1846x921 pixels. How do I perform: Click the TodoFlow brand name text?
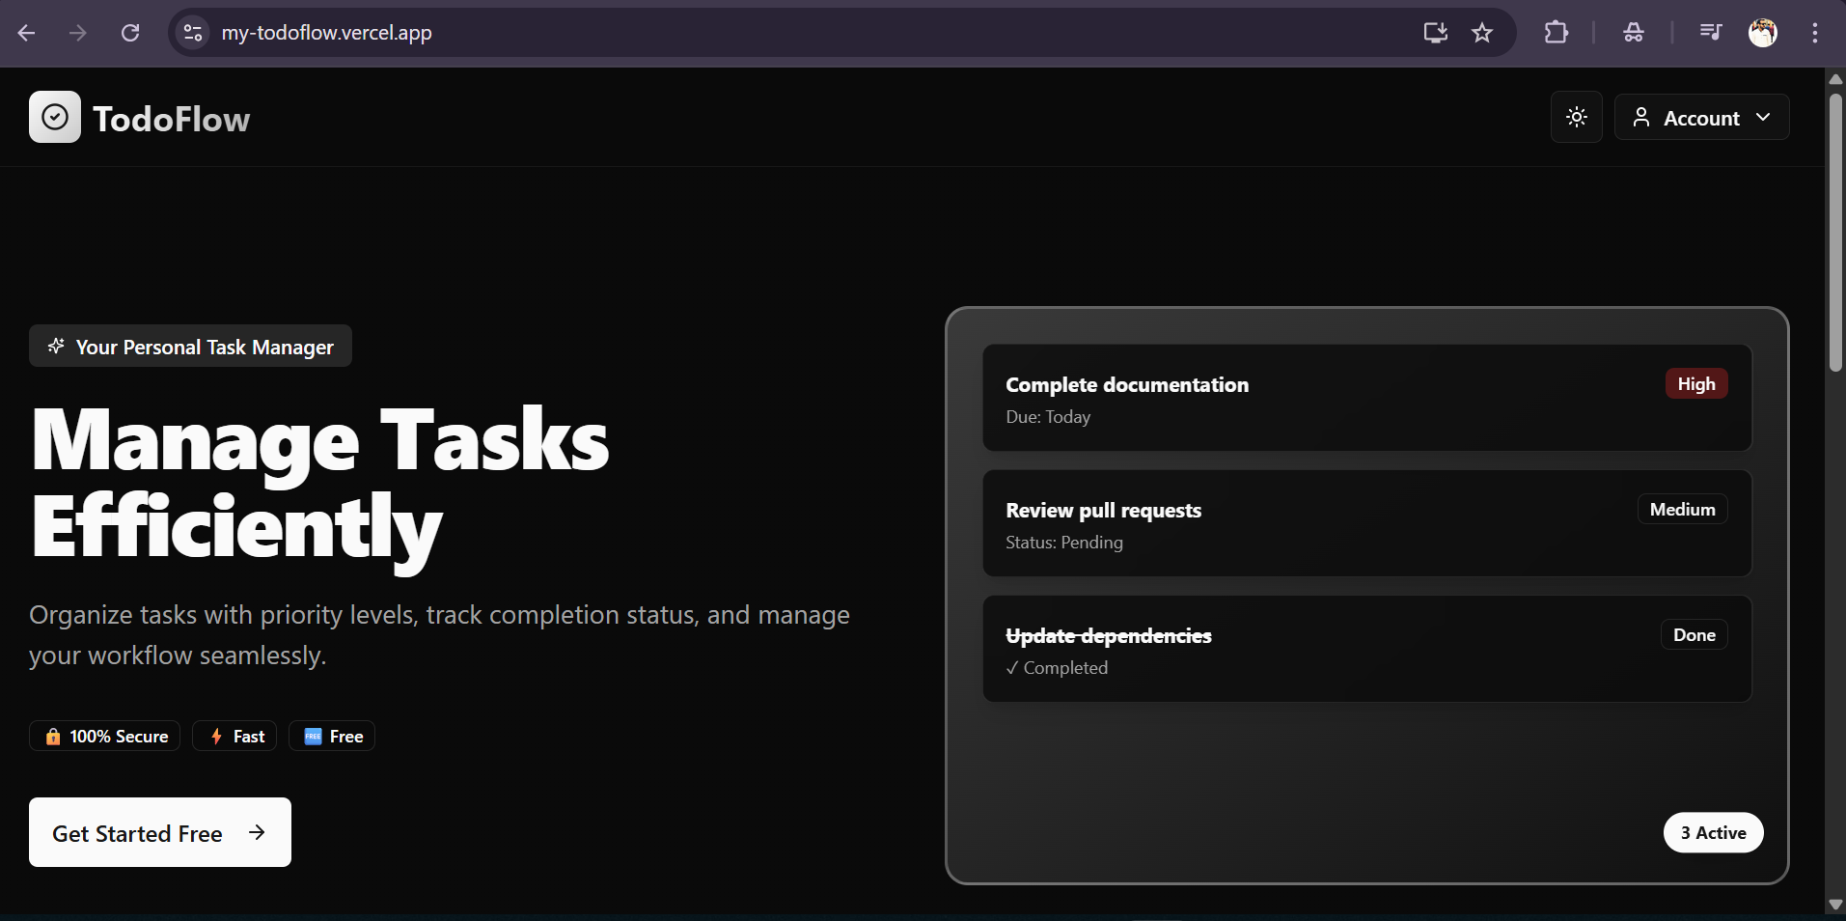tap(172, 120)
